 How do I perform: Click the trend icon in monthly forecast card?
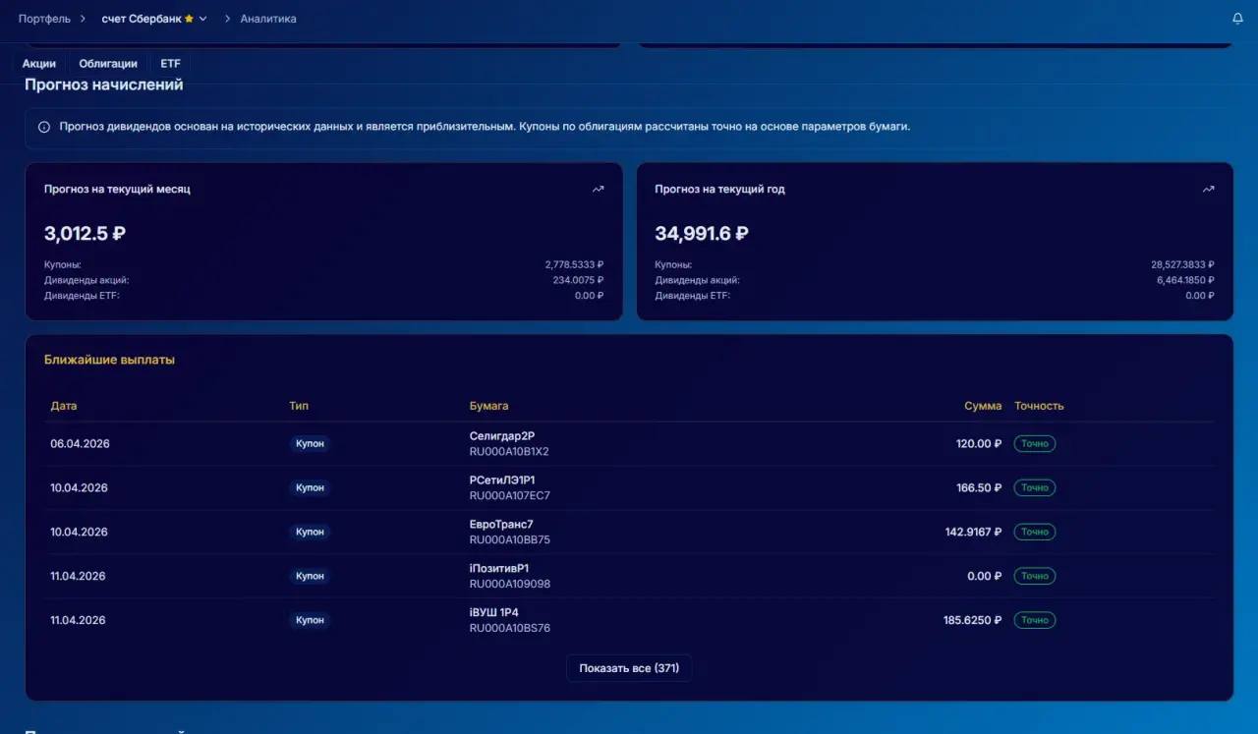pyautogui.click(x=598, y=190)
